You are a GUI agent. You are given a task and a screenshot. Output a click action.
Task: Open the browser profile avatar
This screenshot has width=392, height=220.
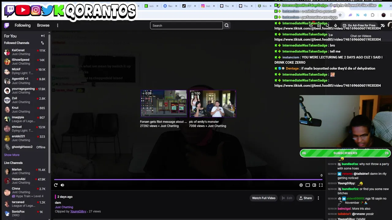pos(383,15)
